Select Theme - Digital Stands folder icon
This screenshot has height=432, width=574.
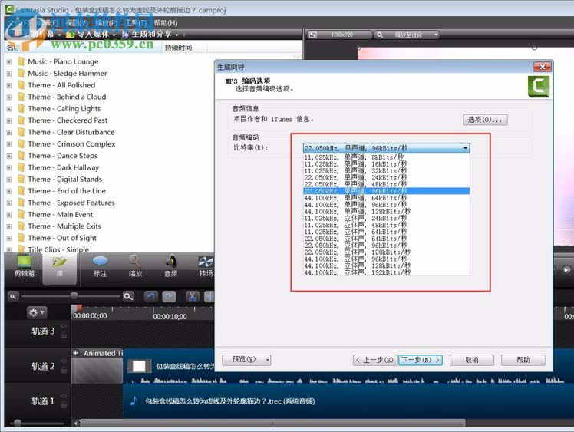[21, 179]
